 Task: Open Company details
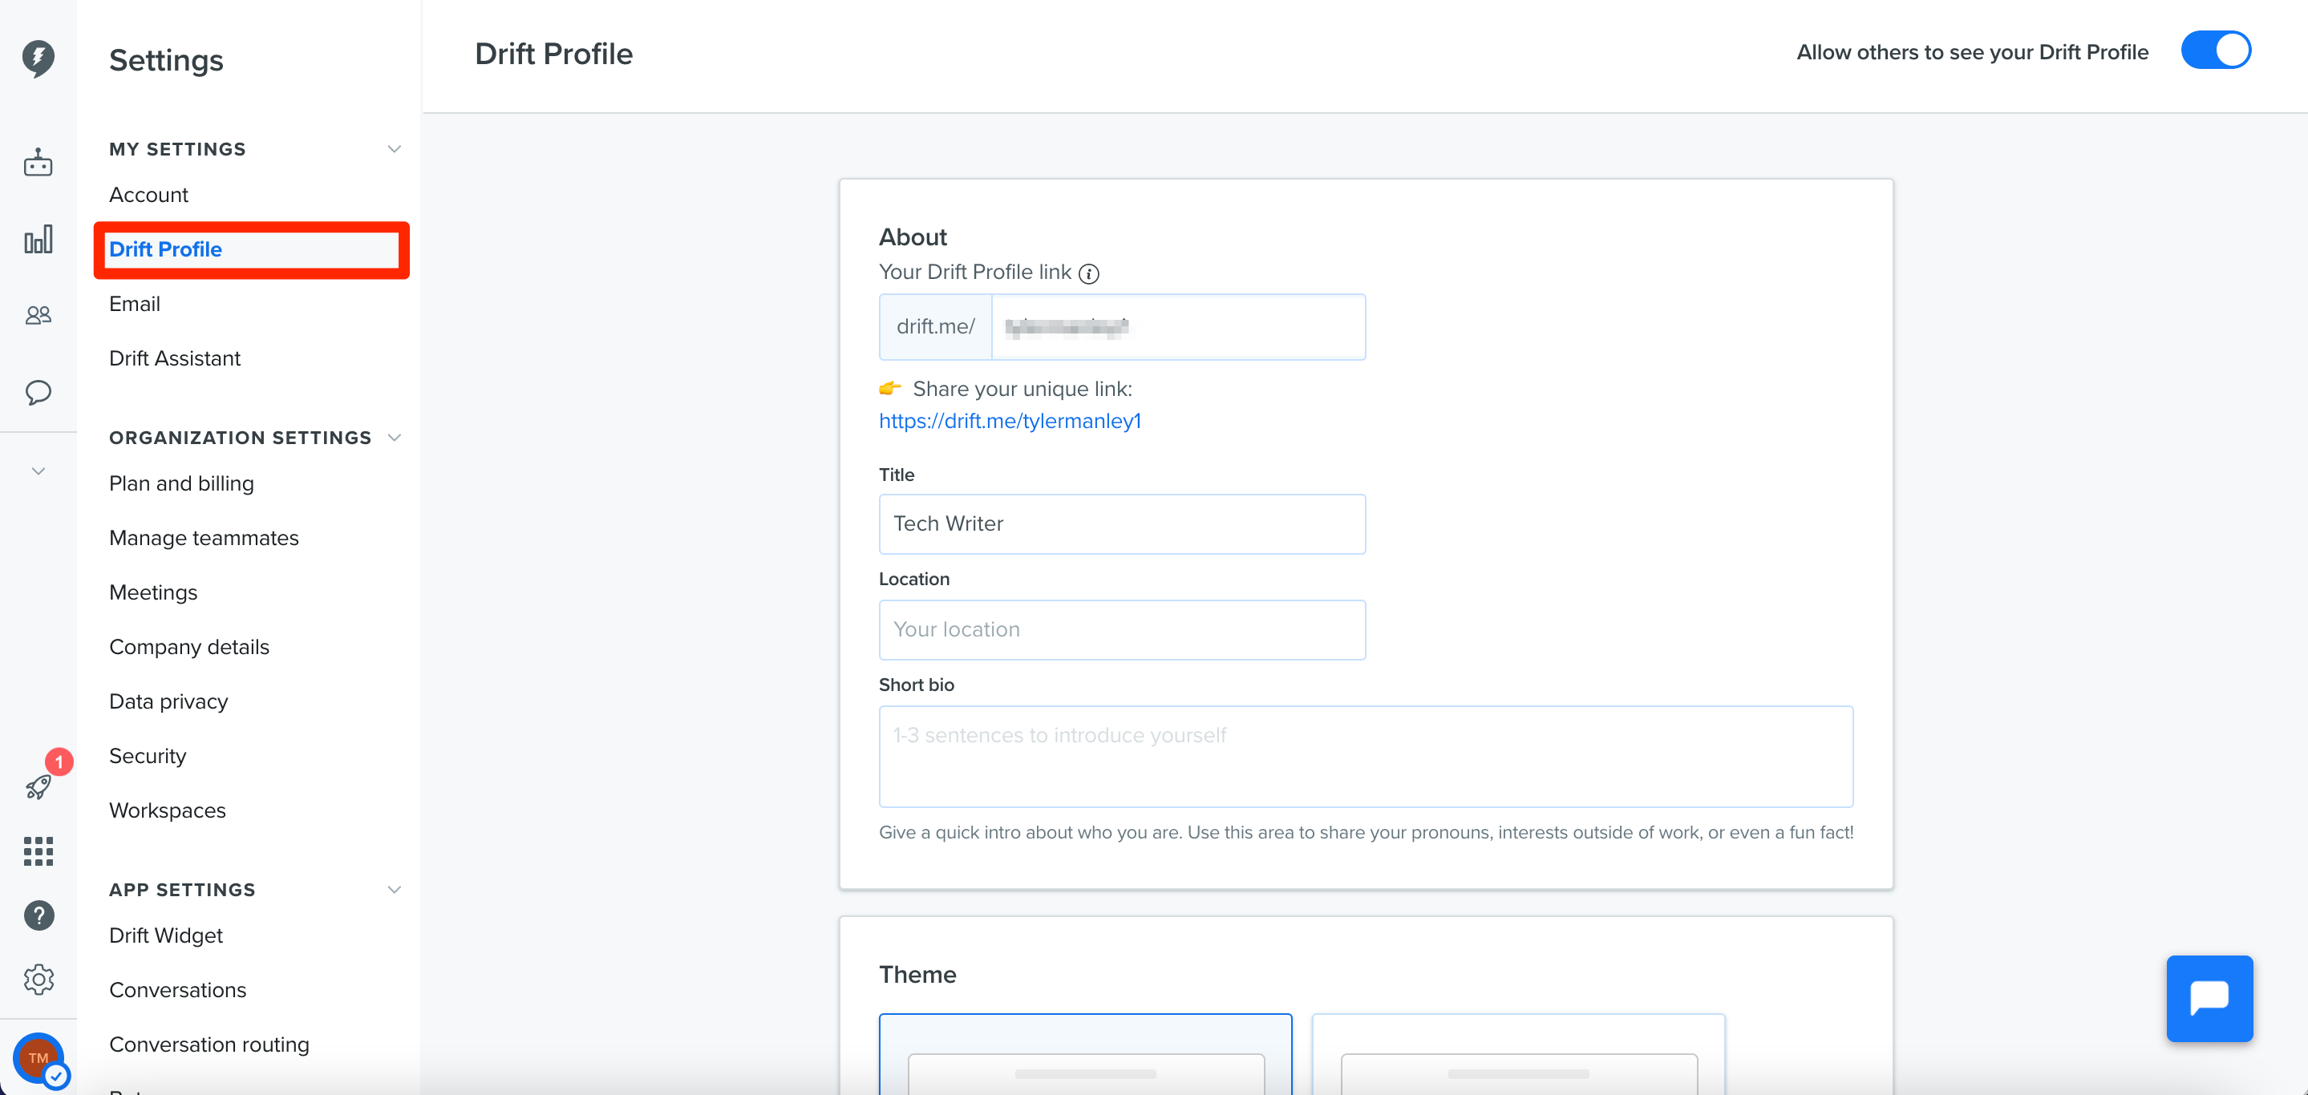(x=189, y=648)
